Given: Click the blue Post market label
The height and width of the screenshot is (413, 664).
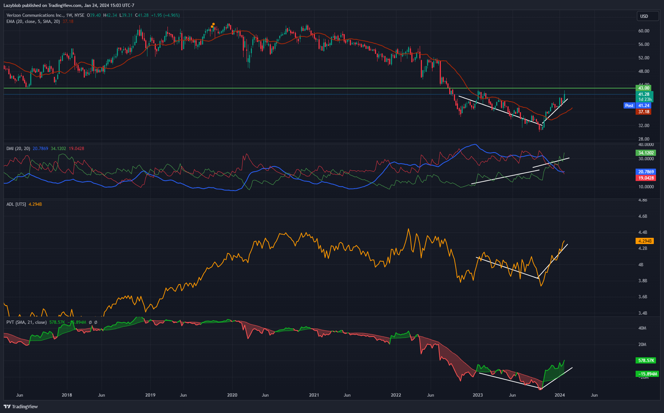Looking at the screenshot, I should [629, 106].
